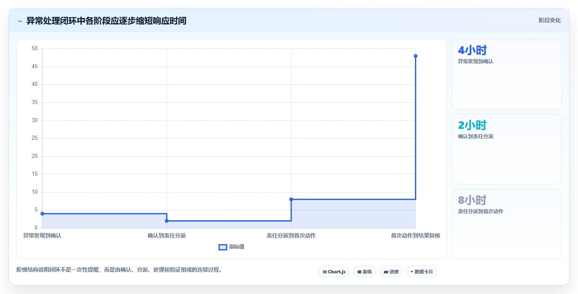Click the x-axis label 首次动作到结果复核
The width and height of the screenshot is (578, 294).
[x=415, y=235]
